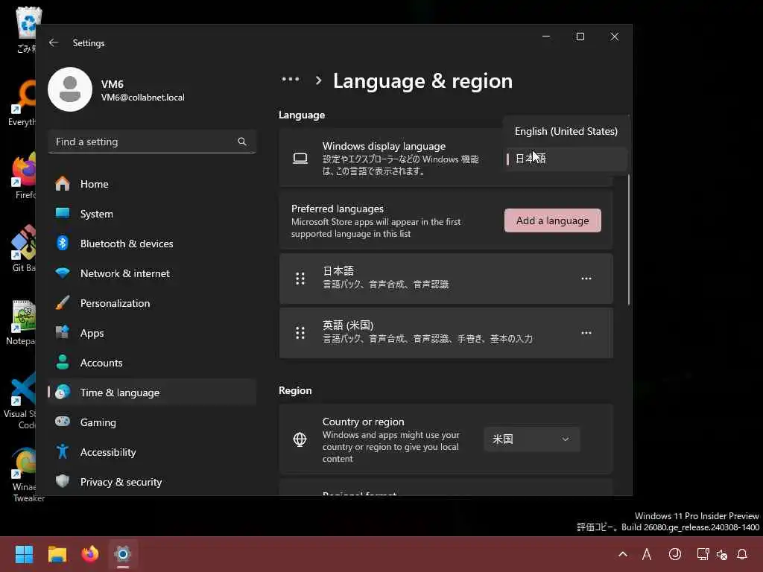Open Country or region dropdown 米国
The width and height of the screenshot is (763, 572).
click(x=531, y=439)
